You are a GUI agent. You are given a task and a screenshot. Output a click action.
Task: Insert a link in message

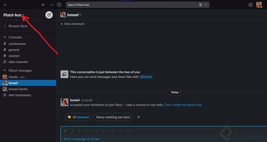point(88,131)
